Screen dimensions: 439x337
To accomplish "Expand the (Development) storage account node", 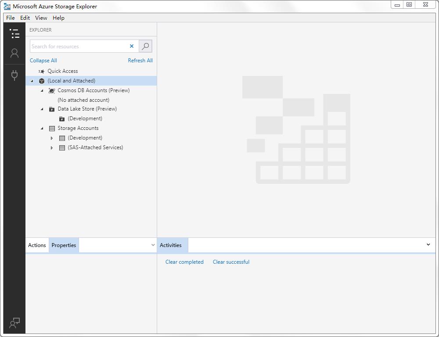I will (x=52, y=138).
